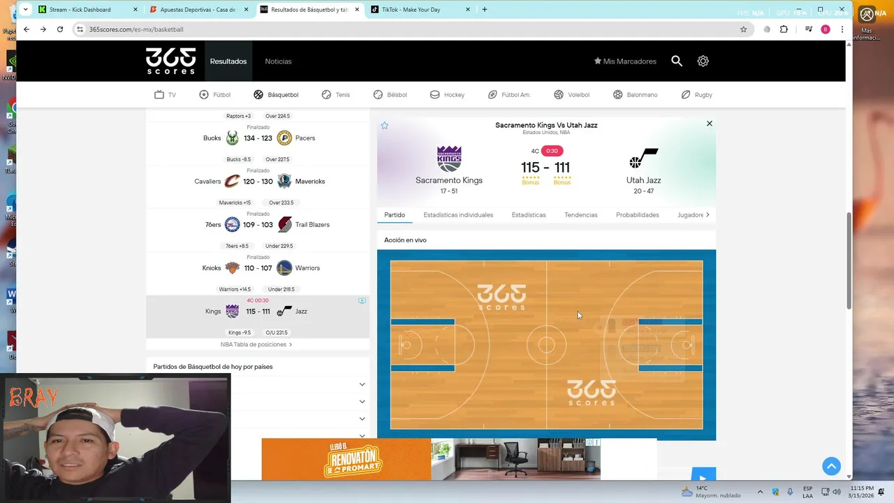Click the Mavericks +15 odds label

click(235, 203)
